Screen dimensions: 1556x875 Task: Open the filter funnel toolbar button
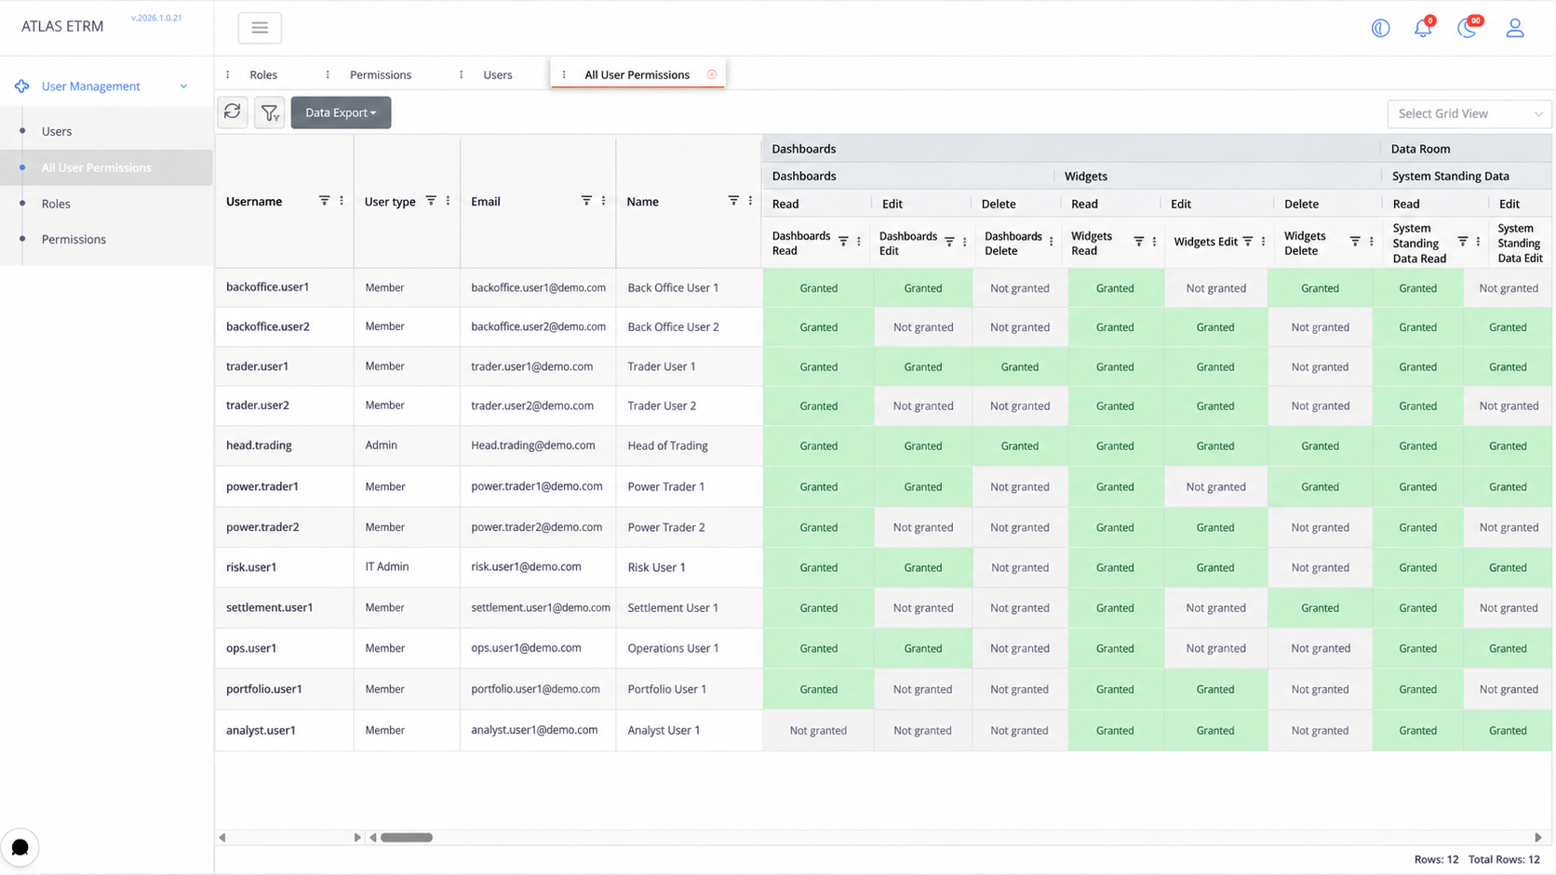270,113
